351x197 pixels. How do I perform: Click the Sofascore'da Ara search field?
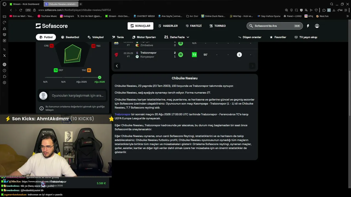[x=275, y=26]
